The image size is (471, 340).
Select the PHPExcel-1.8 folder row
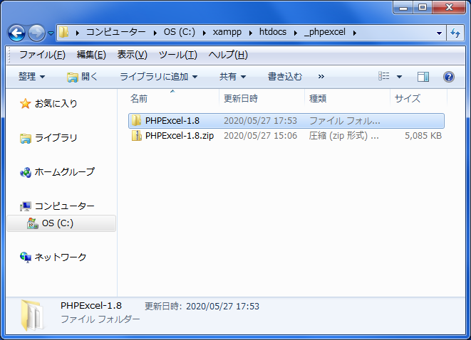[x=286, y=121]
